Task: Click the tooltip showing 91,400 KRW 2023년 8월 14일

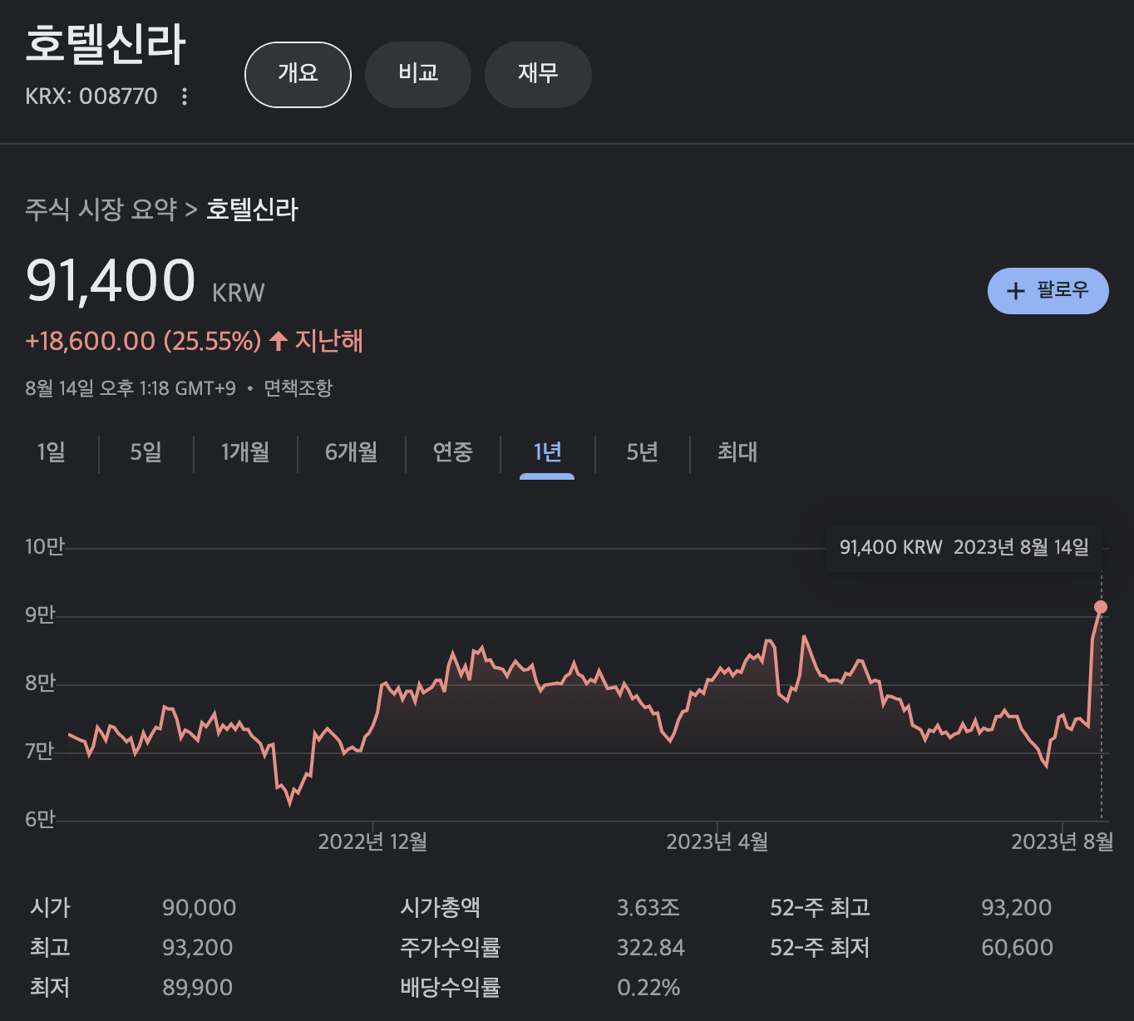Action: coord(964,547)
